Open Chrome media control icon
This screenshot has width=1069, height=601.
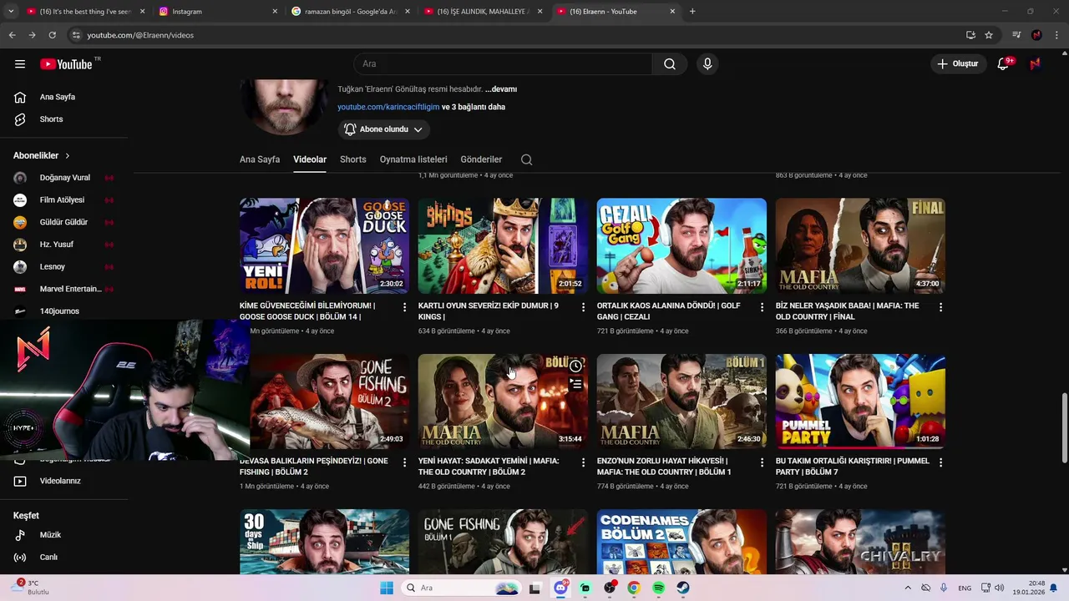(x=1016, y=35)
